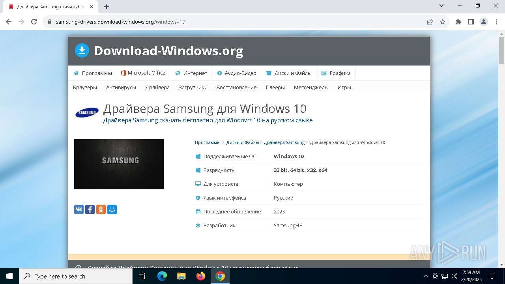
Task: Share on VK using the VK icon
Action: coord(79,209)
